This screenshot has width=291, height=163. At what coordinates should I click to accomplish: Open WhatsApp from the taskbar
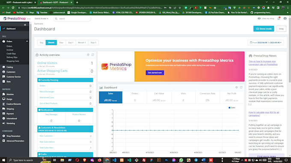[x=181, y=160]
